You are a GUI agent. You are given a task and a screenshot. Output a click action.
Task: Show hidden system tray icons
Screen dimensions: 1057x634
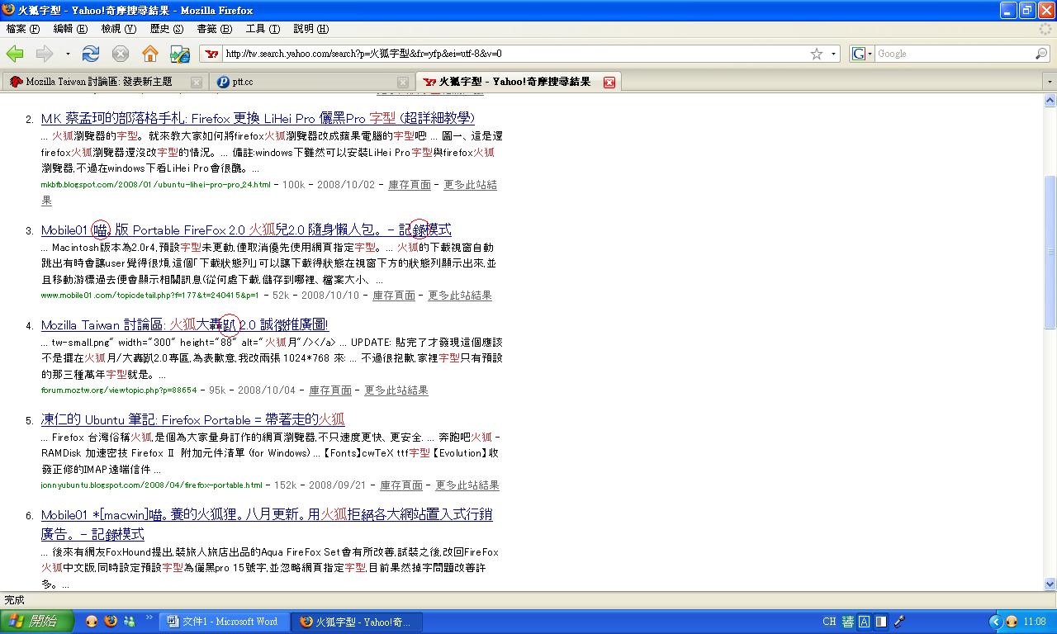pyautogui.click(x=994, y=622)
